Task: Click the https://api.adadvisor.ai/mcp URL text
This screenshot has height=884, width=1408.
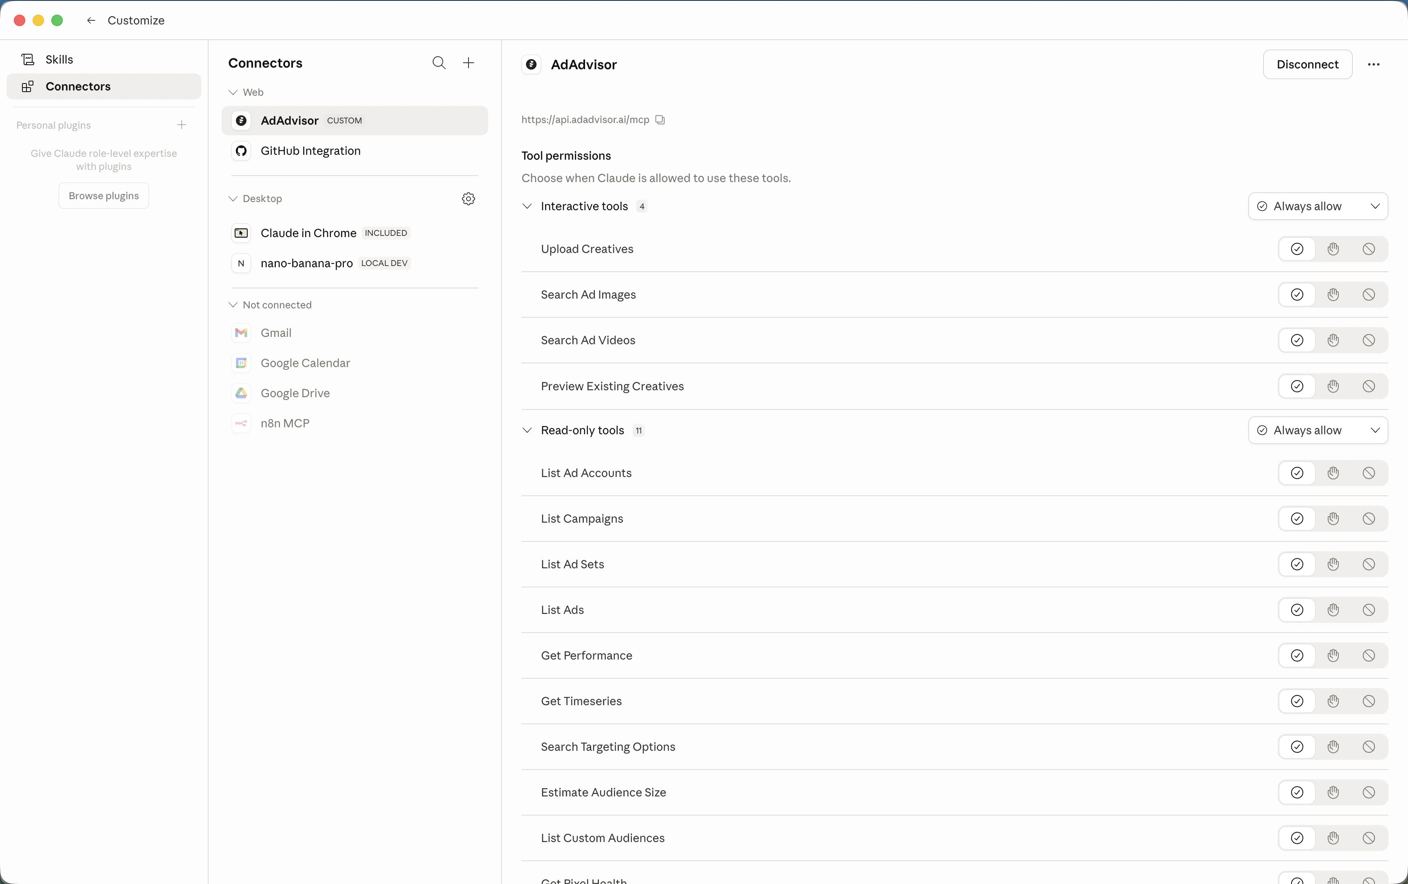Action: click(585, 120)
